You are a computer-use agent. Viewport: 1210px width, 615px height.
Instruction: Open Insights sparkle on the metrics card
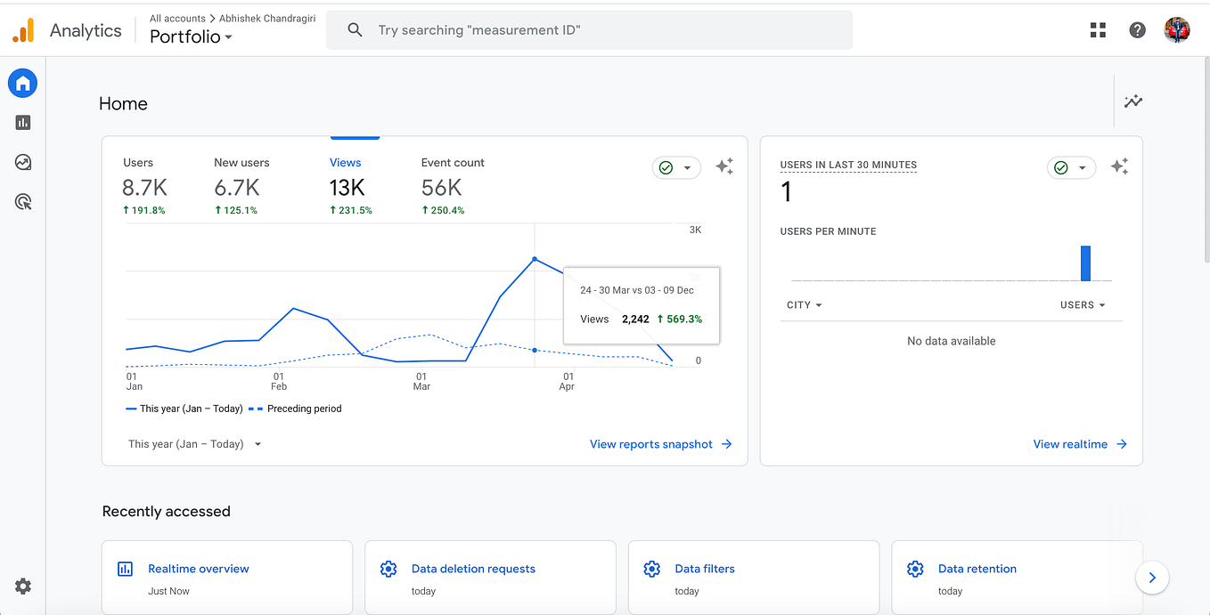point(724,166)
